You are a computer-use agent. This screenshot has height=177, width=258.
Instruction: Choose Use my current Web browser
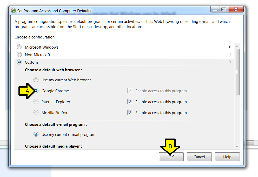click(36, 80)
